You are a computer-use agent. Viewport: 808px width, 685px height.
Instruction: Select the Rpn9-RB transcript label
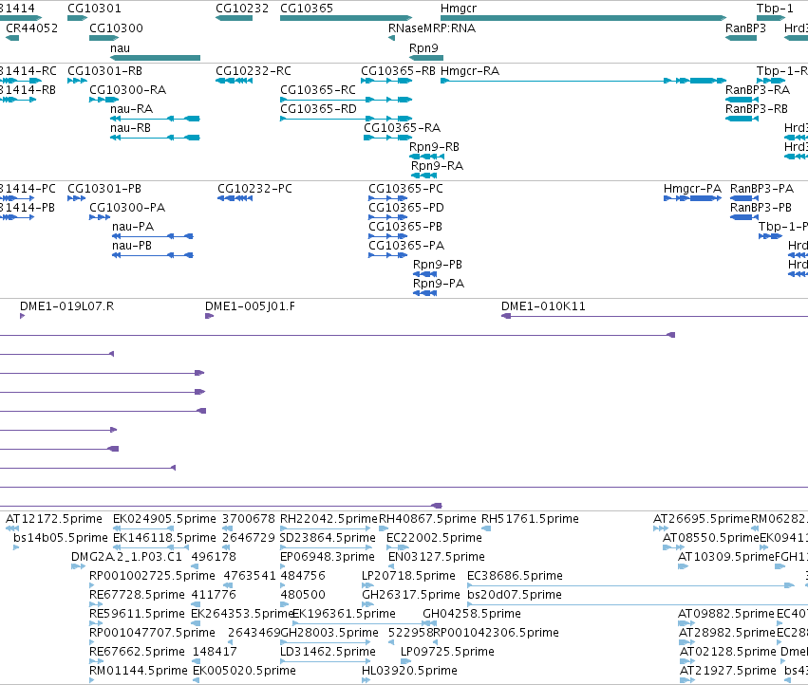(x=435, y=147)
